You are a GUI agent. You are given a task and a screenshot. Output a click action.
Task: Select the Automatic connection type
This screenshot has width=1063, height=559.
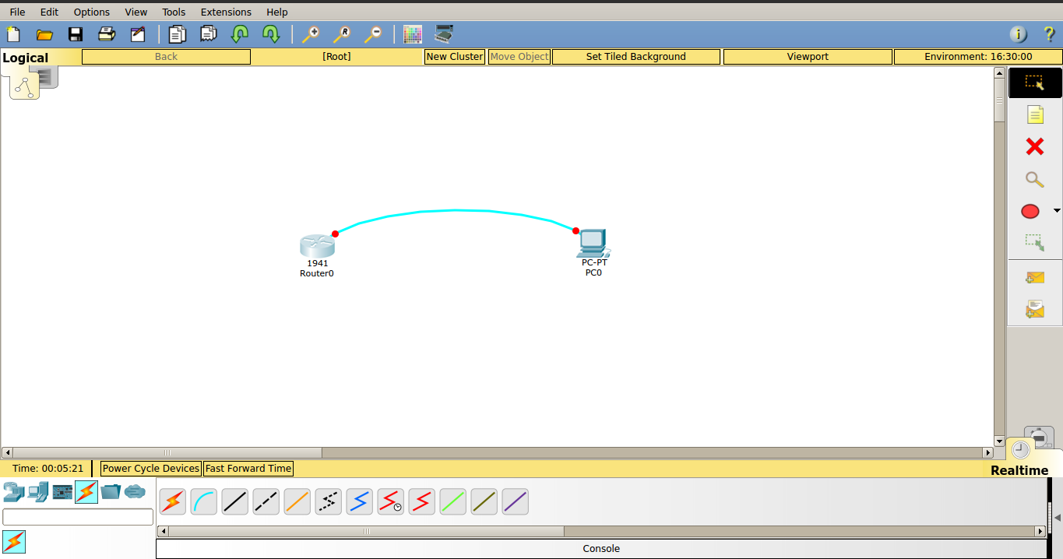coord(172,501)
